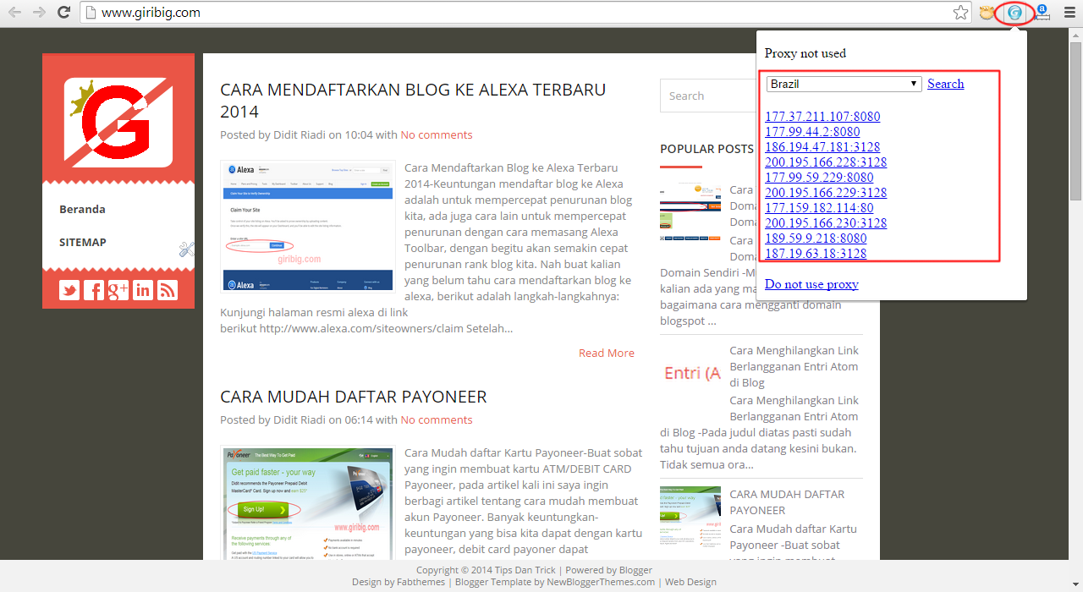Open the Beranda menu item
Viewport: 1083px width, 592px height.
click(x=82, y=209)
